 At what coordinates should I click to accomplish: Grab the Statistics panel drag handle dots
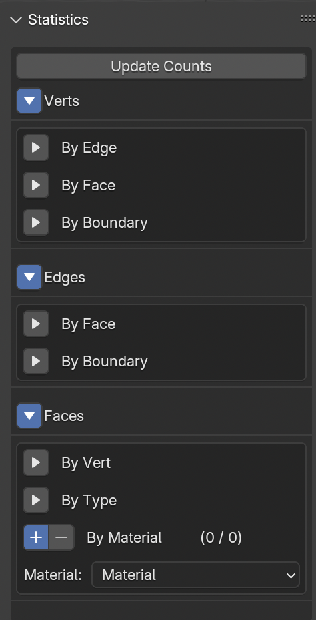[x=308, y=19]
